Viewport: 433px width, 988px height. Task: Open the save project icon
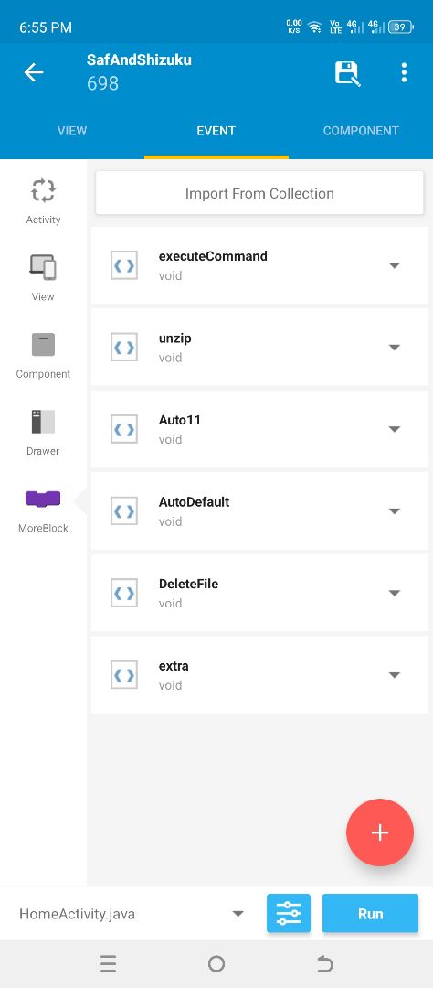[x=347, y=73]
